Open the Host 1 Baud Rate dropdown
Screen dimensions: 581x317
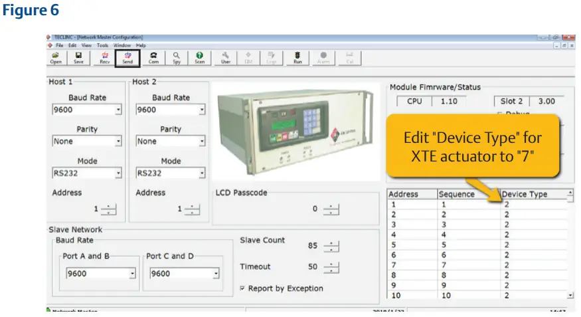coord(118,110)
